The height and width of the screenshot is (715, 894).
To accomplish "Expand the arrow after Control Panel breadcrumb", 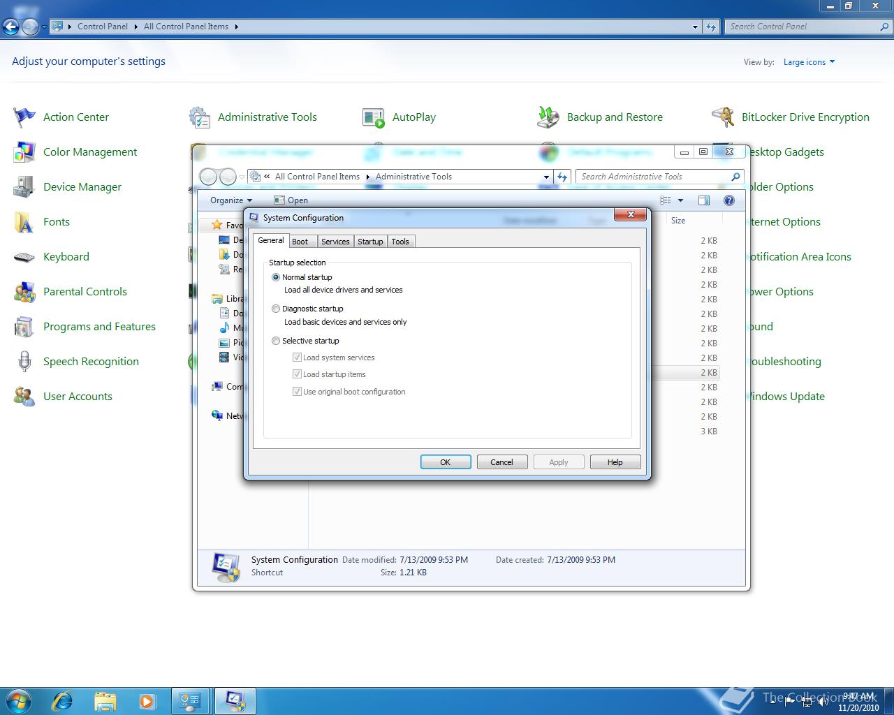I will point(135,27).
